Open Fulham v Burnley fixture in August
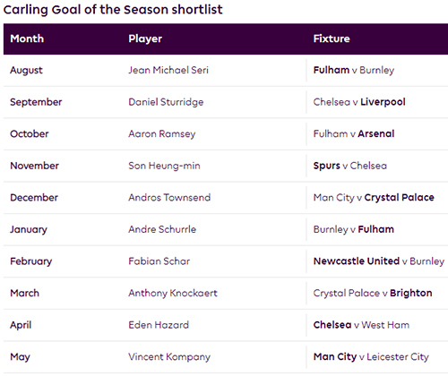The image size is (448, 376). coord(354,70)
